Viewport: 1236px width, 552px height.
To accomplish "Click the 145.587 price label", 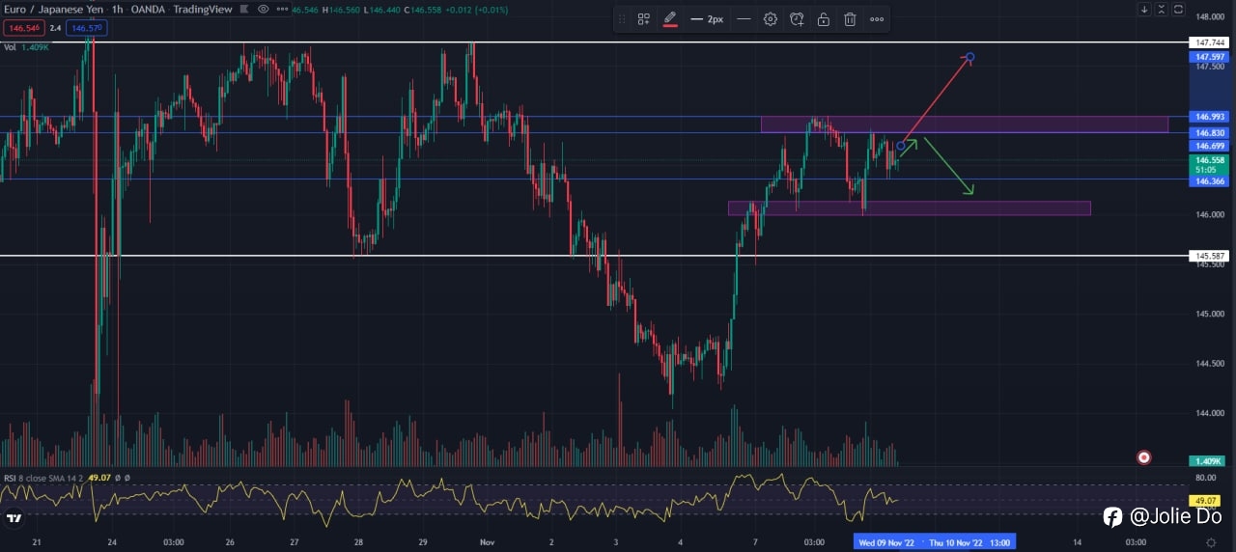I will tap(1210, 256).
